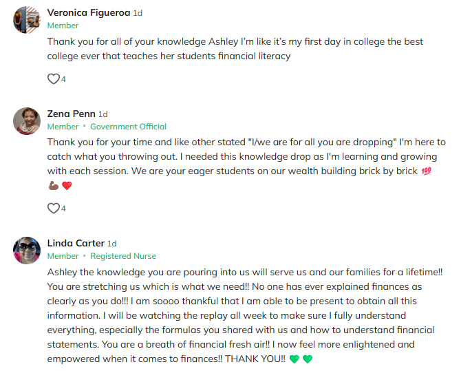Click the Member badge under Veronica Figueroa
Viewport: 461px width, 371px height.
coord(63,25)
